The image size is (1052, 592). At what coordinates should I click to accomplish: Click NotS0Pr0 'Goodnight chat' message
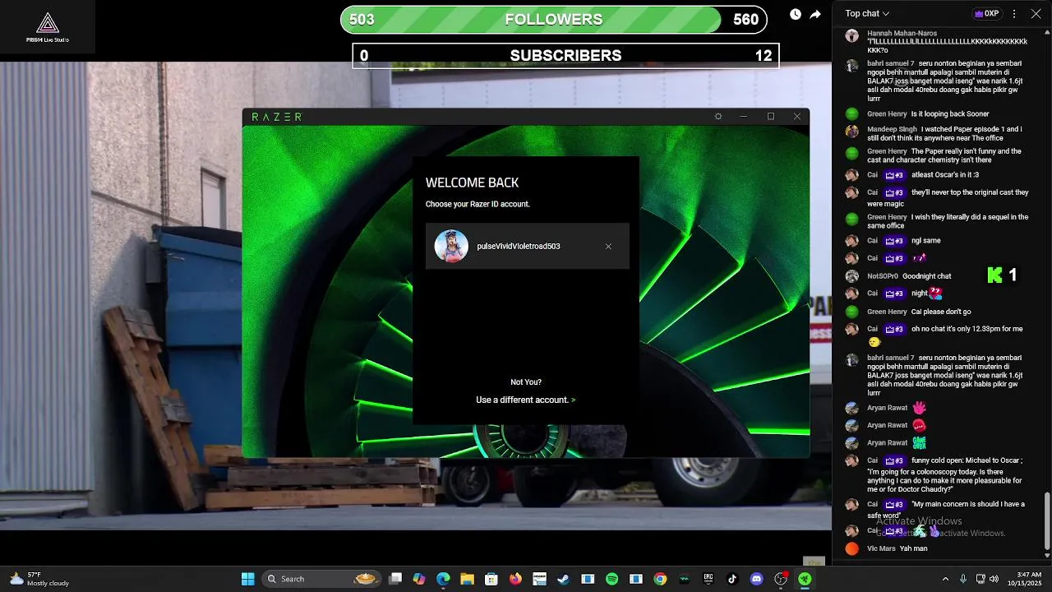tap(926, 276)
